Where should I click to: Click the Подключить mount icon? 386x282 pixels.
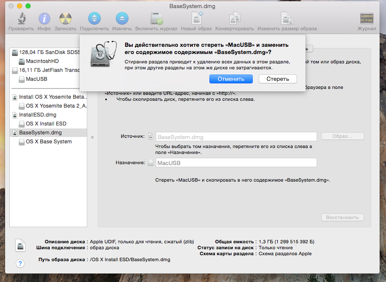coord(94,19)
